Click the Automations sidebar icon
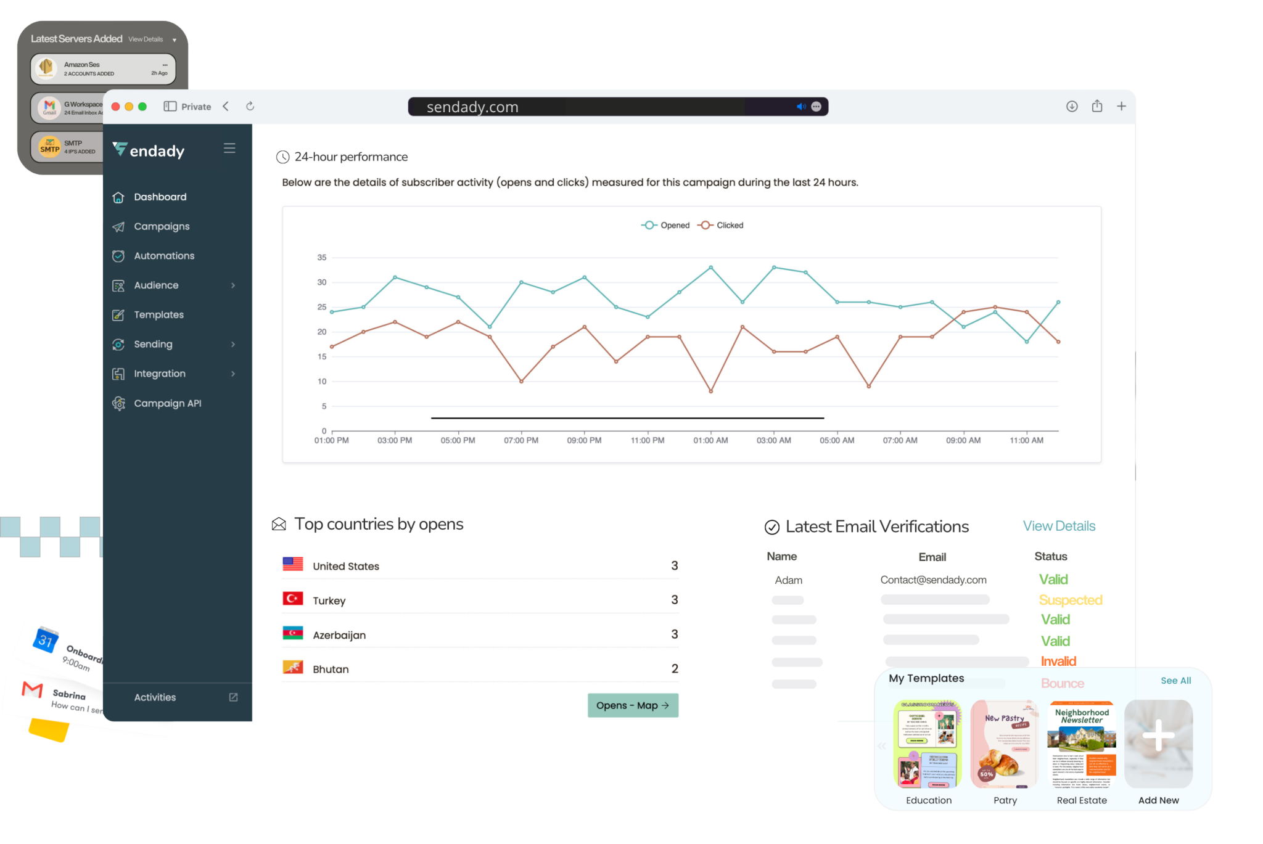 coord(118,256)
